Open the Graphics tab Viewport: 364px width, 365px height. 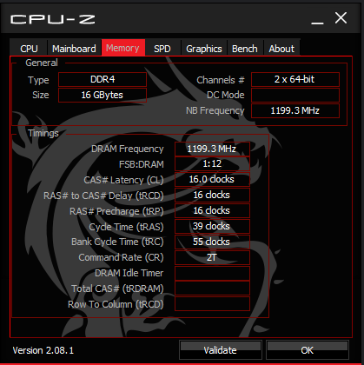tap(204, 49)
